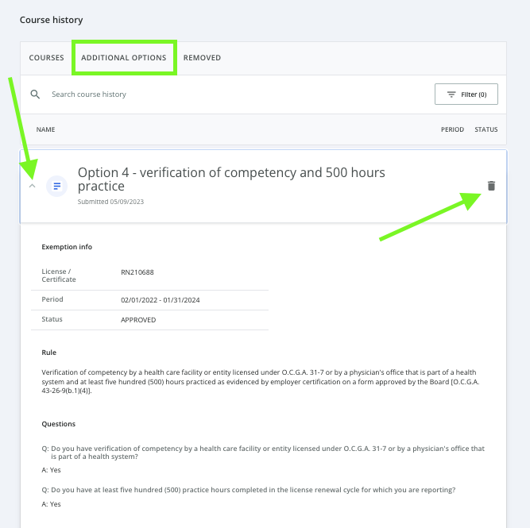This screenshot has width=530, height=528.
Task: Go to the Removed tab
Action: coord(202,58)
